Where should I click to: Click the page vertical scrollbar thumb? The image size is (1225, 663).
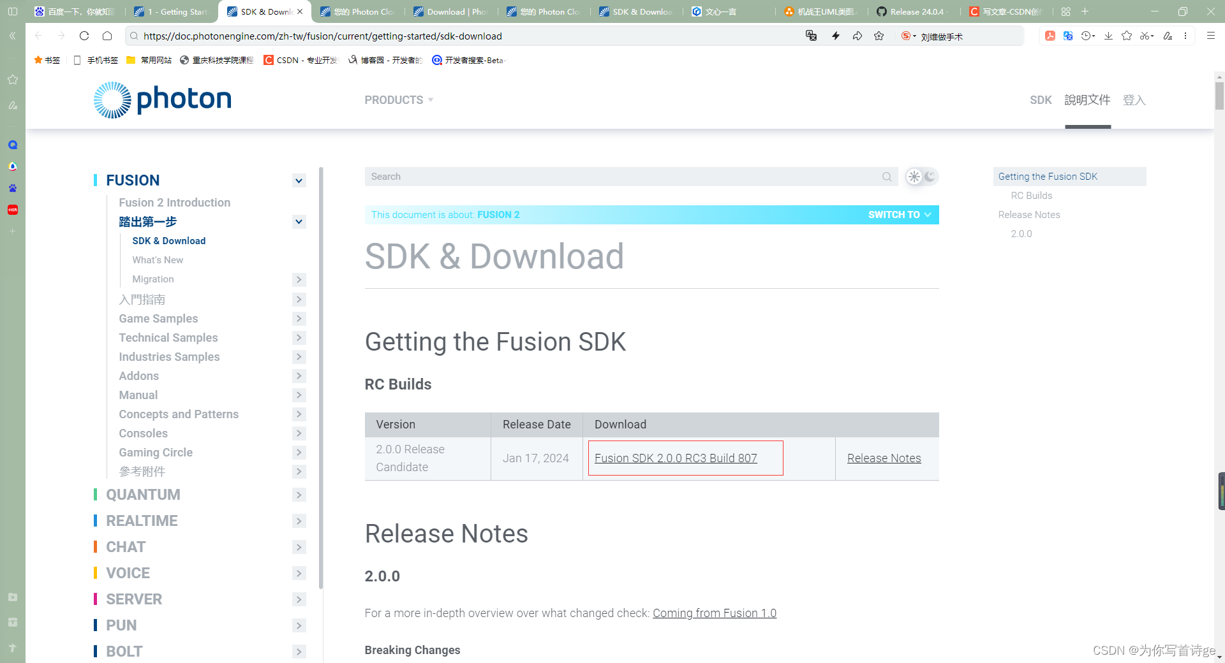pyautogui.click(x=1219, y=96)
